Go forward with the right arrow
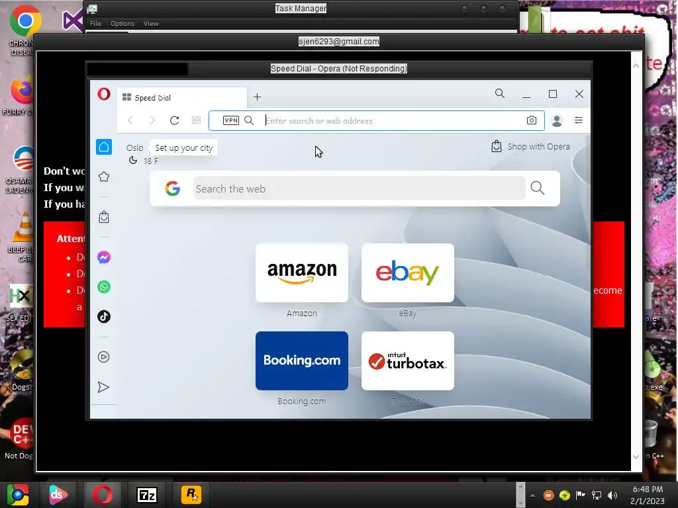The width and height of the screenshot is (678, 508). tap(152, 120)
